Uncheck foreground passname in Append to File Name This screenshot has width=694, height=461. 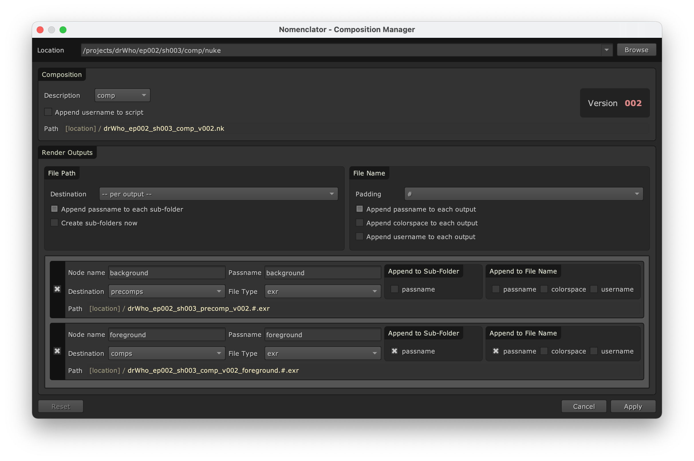pos(496,351)
